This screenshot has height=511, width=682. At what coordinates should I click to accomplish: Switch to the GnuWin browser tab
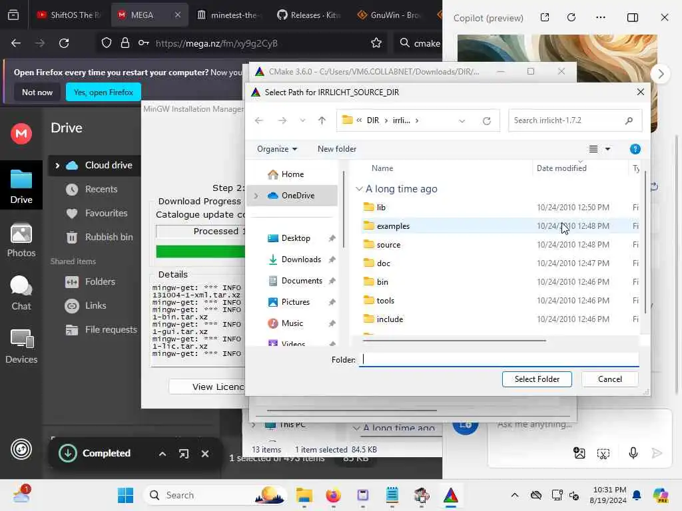tap(390, 15)
